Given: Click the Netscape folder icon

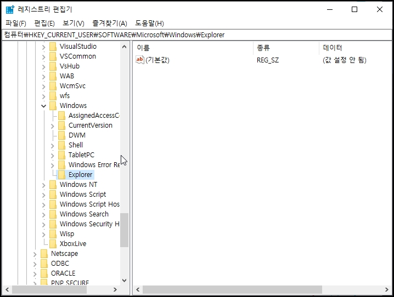Looking at the screenshot, I should [44, 254].
